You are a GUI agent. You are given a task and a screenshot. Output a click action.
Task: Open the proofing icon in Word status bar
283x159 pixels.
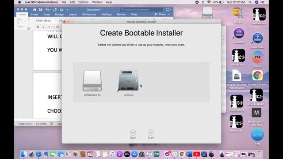tap(52, 124)
